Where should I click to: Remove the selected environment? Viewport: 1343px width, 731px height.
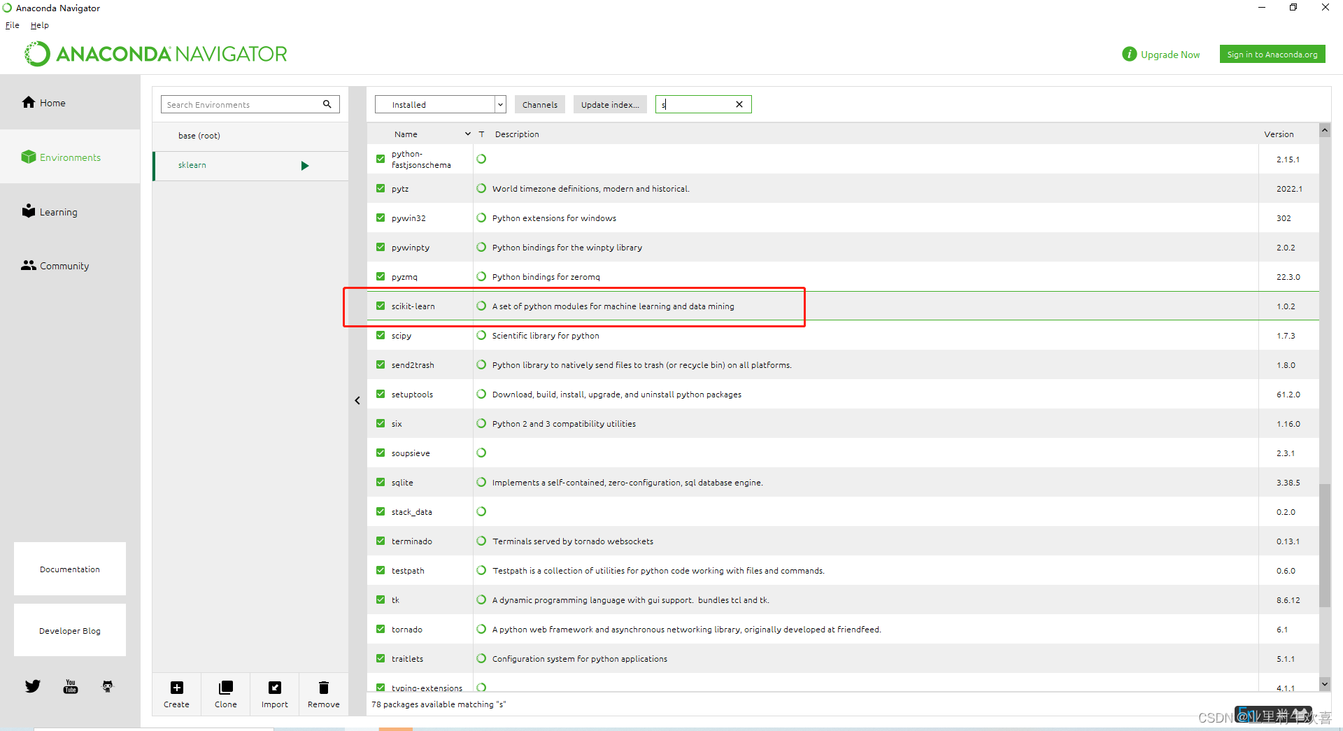[x=324, y=694]
